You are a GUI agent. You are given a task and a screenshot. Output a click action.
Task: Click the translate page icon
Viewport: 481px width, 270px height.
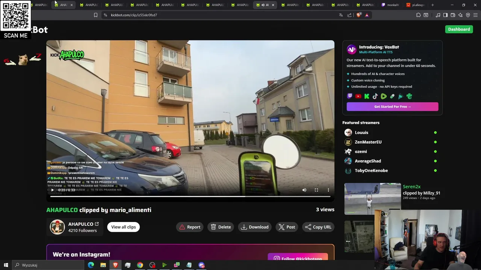coord(341,15)
